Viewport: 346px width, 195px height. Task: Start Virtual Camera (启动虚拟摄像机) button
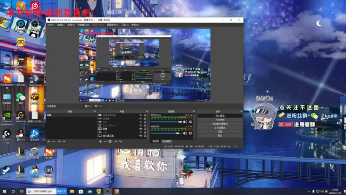click(x=220, y=124)
